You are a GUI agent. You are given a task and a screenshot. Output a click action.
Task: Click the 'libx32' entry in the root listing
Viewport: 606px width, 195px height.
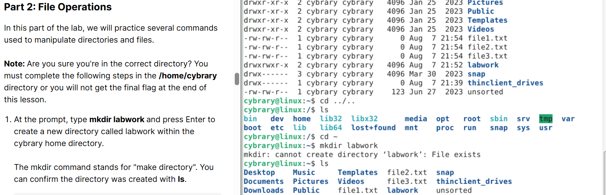(364, 119)
